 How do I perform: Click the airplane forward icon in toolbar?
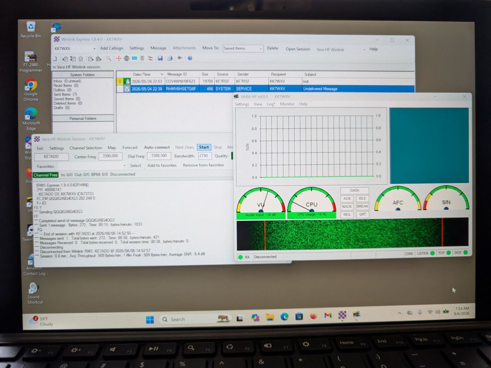tap(180, 58)
